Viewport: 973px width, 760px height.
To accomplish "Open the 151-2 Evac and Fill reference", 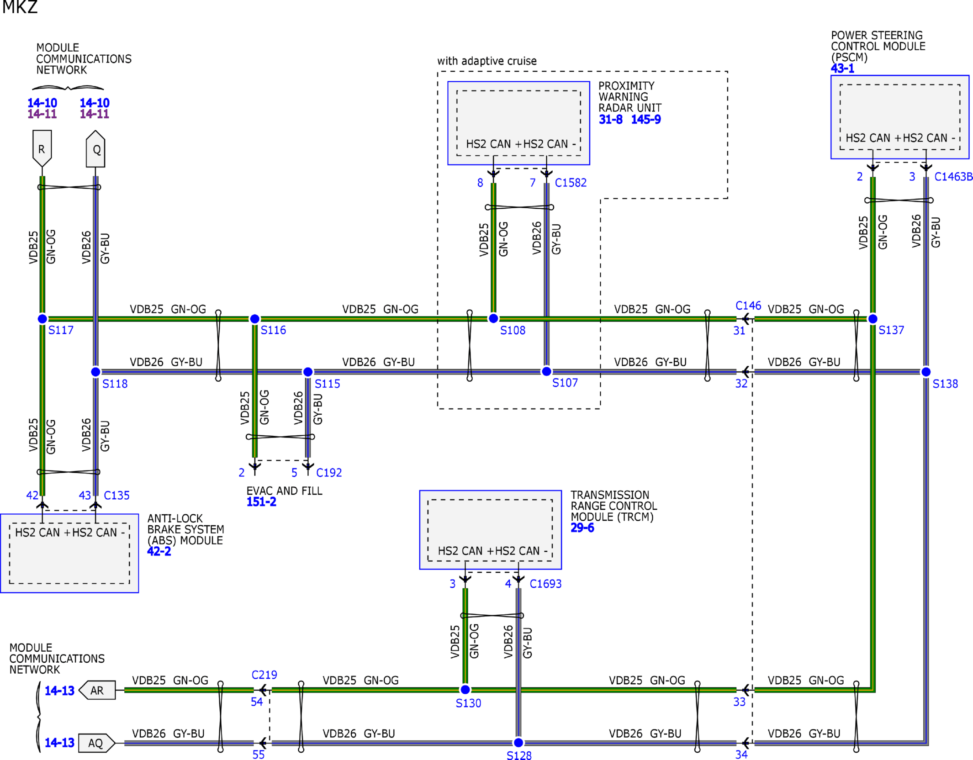I will (x=261, y=502).
